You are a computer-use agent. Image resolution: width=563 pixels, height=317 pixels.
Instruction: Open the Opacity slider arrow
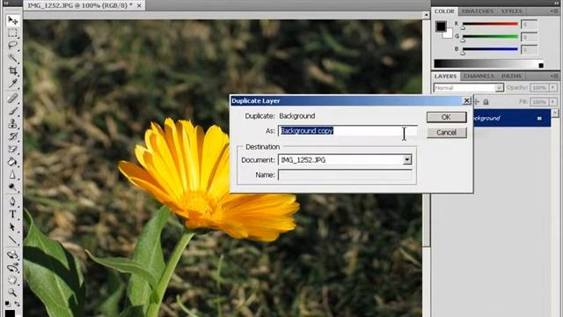[553, 88]
